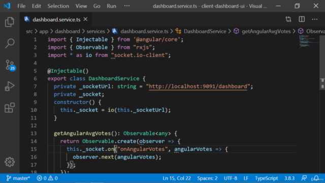
Task: Click the master* git branch indicator
Action: 18,178
